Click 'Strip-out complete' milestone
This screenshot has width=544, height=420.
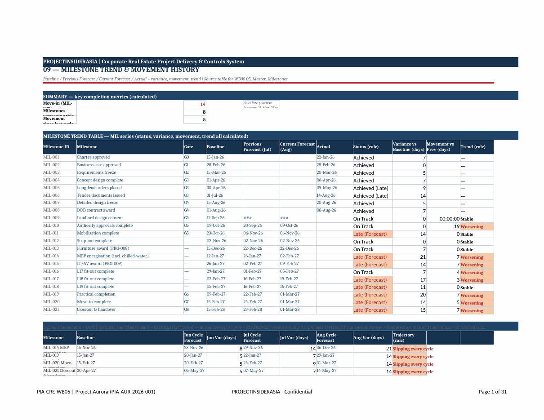click(130, 241)
